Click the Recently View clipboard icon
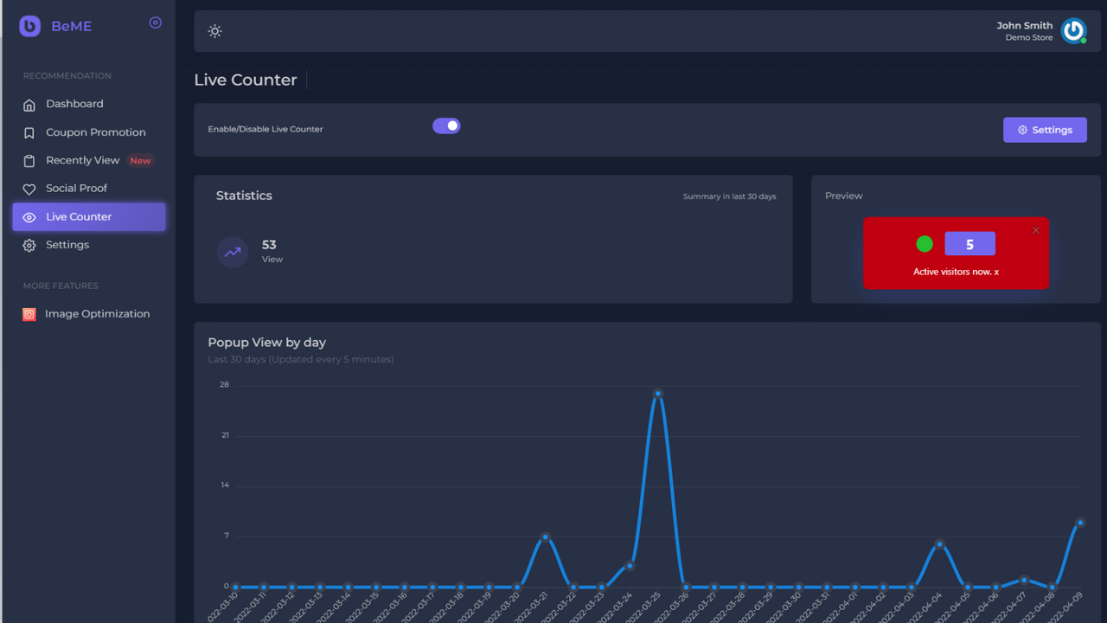Screen dimensions: 1107x623 29,161
